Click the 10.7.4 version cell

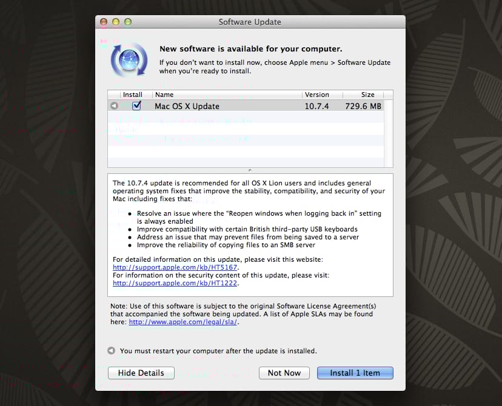tap(316, 106)
